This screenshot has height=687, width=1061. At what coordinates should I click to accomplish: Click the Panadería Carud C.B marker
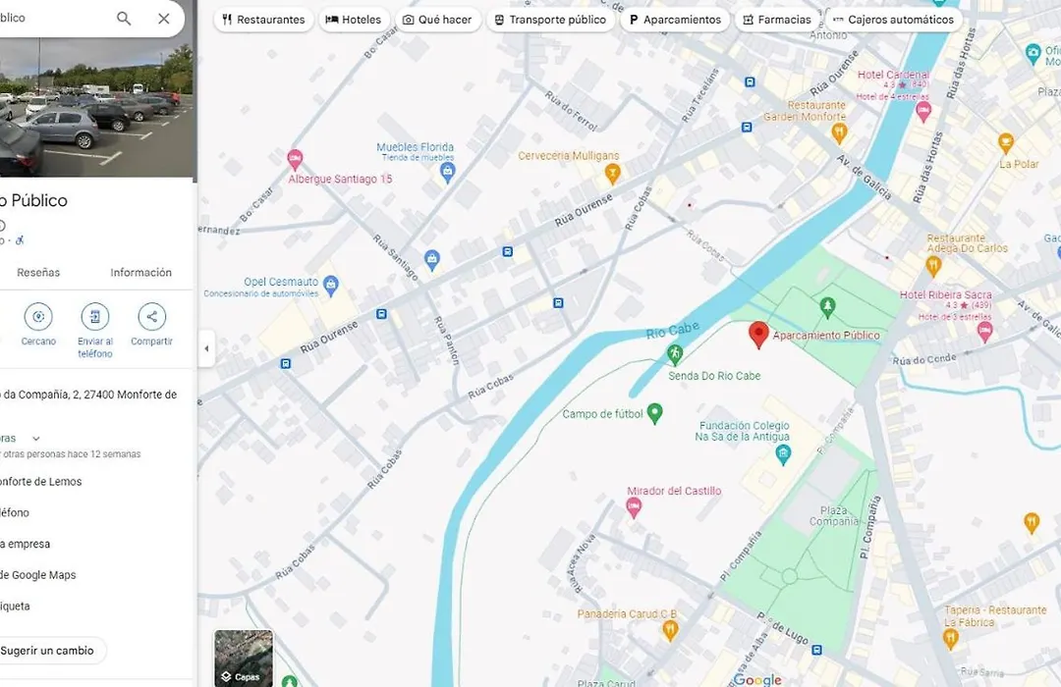pyautogui.click(x=670, y=630)
